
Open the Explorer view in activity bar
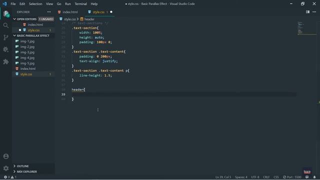point(6,13)
